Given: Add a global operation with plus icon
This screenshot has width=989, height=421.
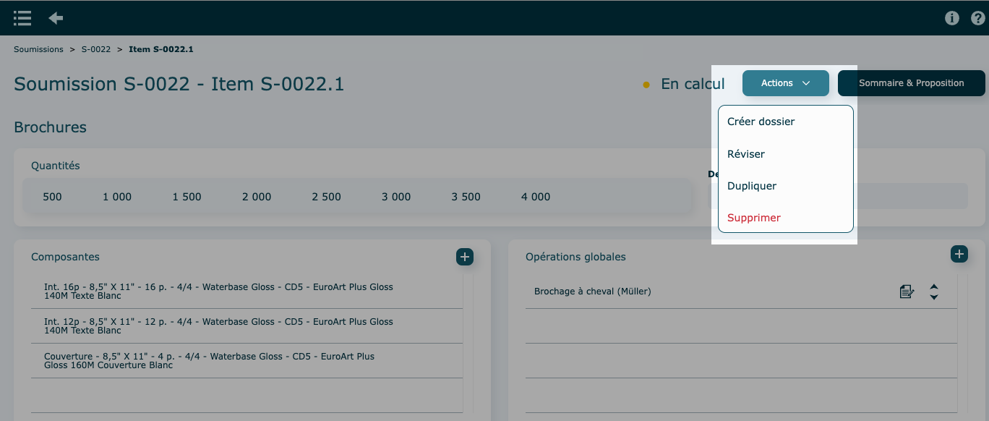Looking at the screenshot, I should pos(959,254).
